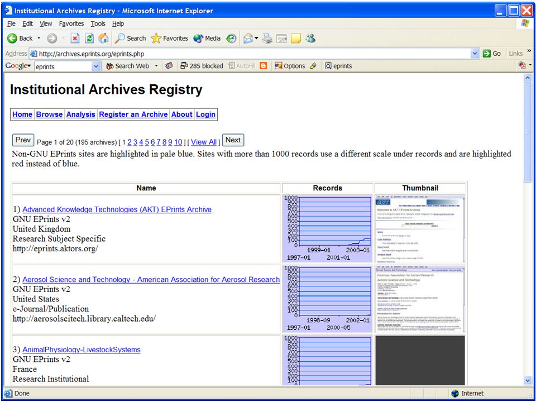
Task: Open the Google logo menu dropdown
Action: [x=18, y=66]
